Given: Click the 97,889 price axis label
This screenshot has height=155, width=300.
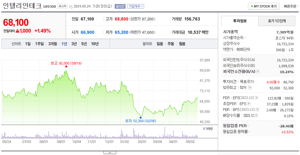Looking at the screenshot, I should pos(205,60).
